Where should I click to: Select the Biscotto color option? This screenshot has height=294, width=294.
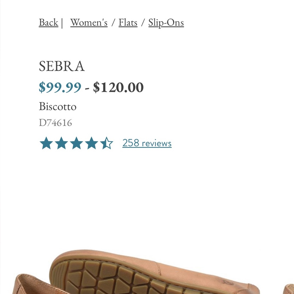[58, 107]
